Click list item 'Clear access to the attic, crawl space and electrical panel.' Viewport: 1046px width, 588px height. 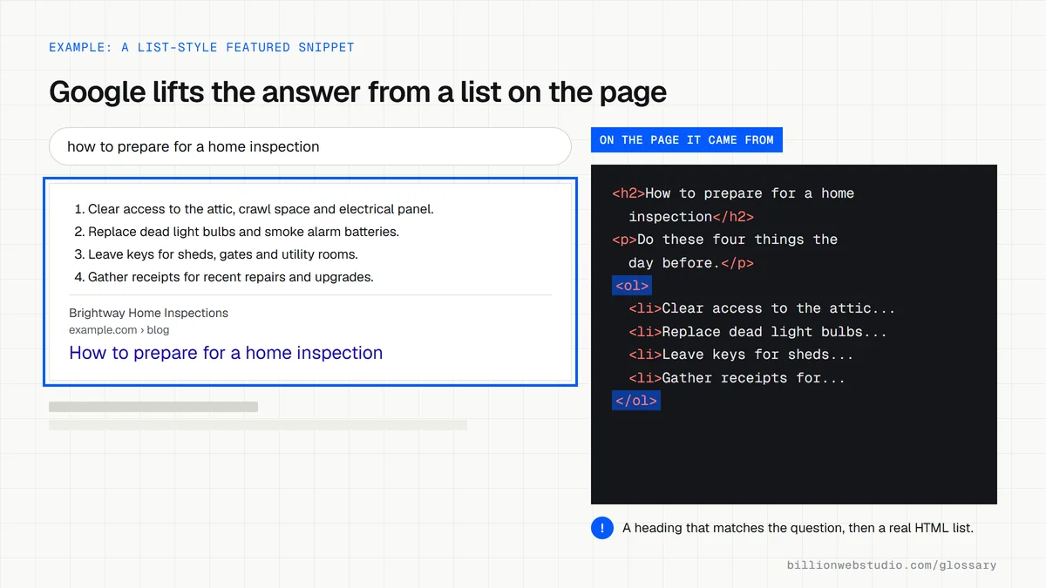pos(261,209)
